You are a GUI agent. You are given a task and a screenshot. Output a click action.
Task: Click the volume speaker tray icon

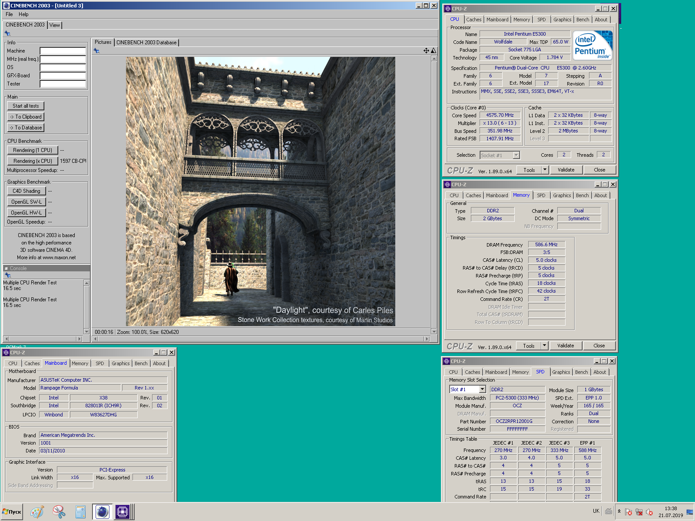click(x=649, y=512)
